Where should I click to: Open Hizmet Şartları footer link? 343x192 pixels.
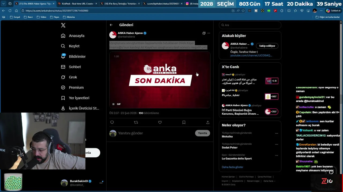(228, 177)
